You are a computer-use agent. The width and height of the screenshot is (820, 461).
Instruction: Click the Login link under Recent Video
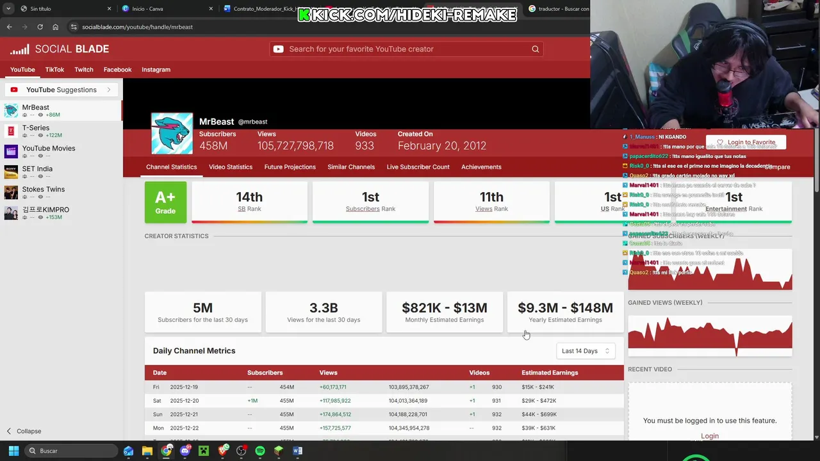[710, 436]
